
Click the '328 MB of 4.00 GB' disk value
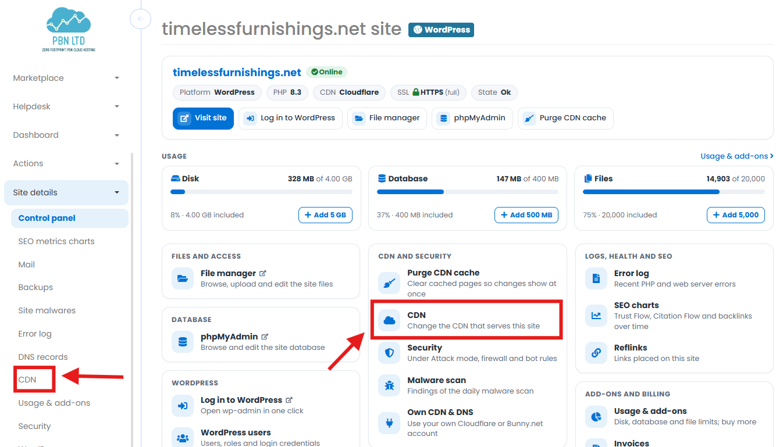[x=320, y=178]
